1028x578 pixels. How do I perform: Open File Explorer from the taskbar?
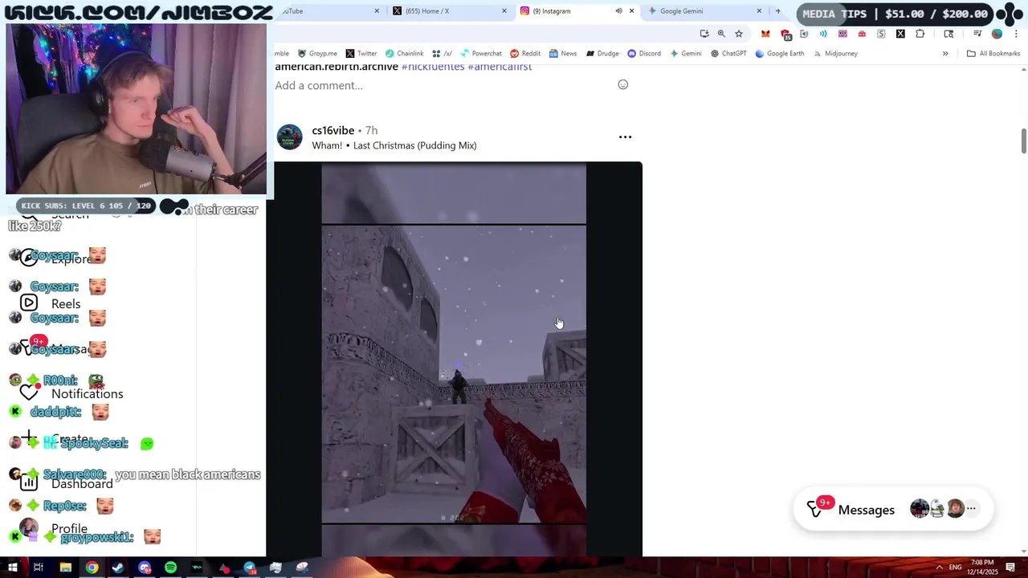[x=65, y=568]
